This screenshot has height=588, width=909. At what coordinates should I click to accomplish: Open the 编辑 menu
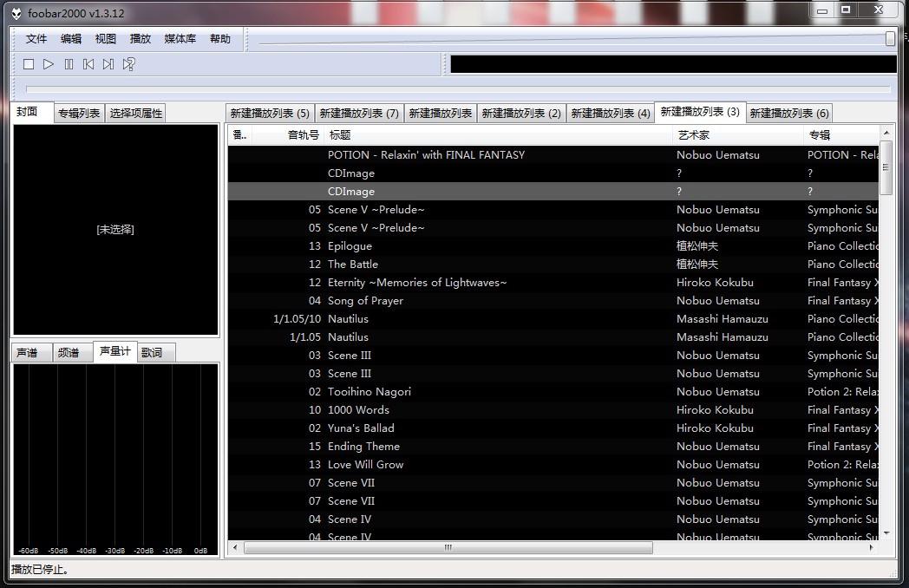(x=71, y=39)
